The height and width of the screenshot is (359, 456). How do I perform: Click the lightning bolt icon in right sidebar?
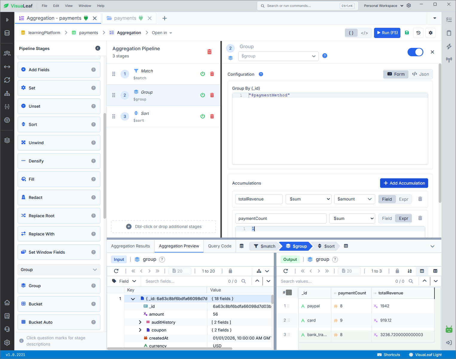449,46
